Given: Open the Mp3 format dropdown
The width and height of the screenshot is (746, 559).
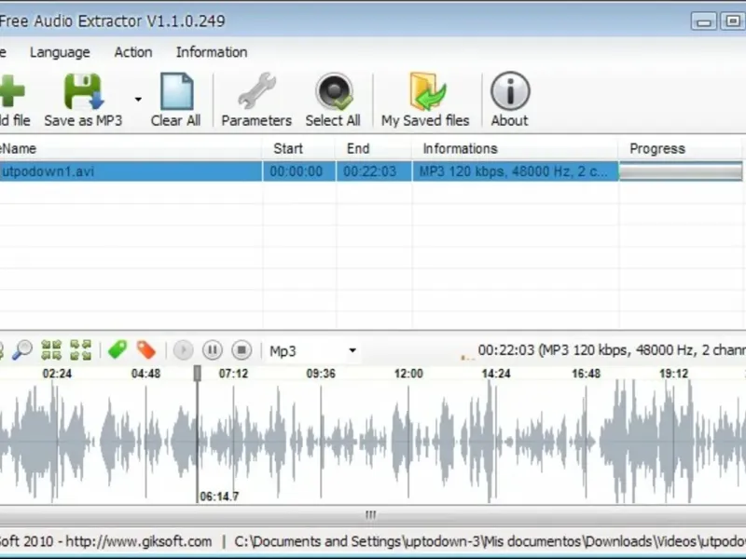Looking at the screenshot, I should (312, 351).
